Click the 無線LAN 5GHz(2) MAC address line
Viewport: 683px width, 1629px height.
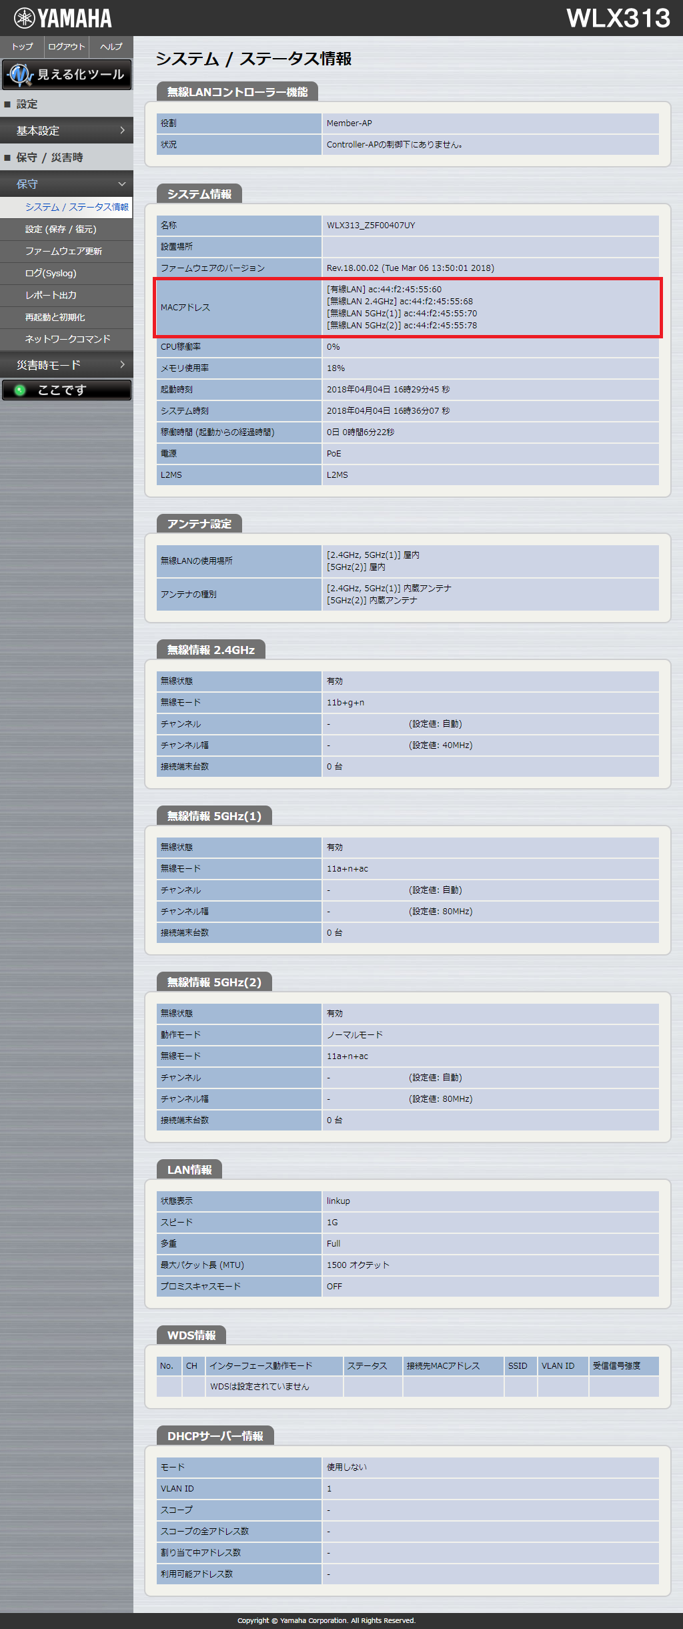click(x=402, y=326)
